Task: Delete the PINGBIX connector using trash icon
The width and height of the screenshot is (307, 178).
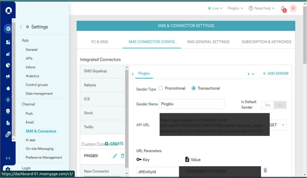Action: point(122,156)
